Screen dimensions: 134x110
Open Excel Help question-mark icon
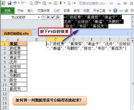point(115,11)
